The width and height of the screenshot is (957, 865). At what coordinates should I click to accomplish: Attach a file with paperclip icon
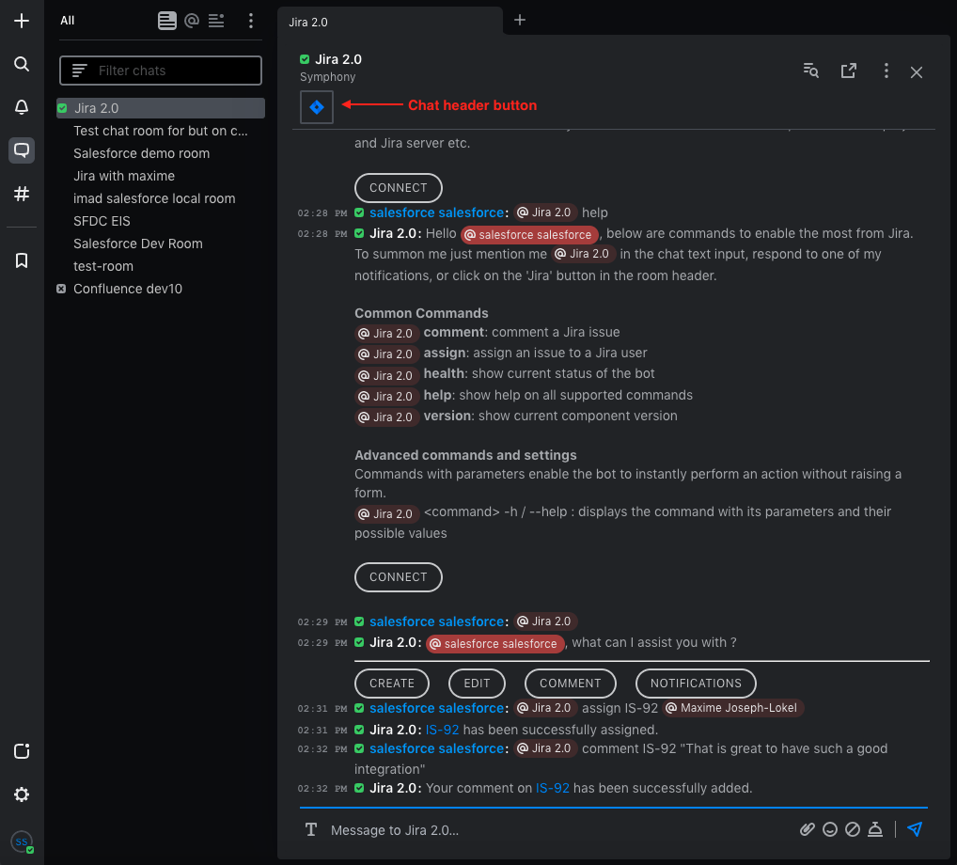coord(808,829)
